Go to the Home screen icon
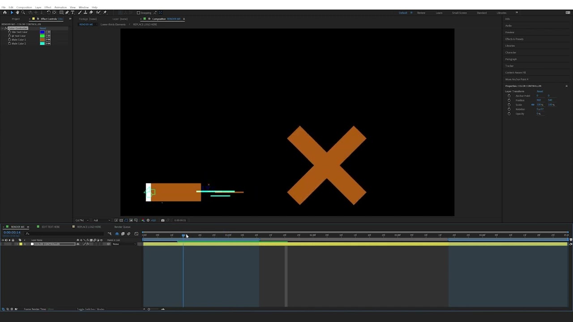The height and width of the screenshot is (322, 573). (5, 13)
